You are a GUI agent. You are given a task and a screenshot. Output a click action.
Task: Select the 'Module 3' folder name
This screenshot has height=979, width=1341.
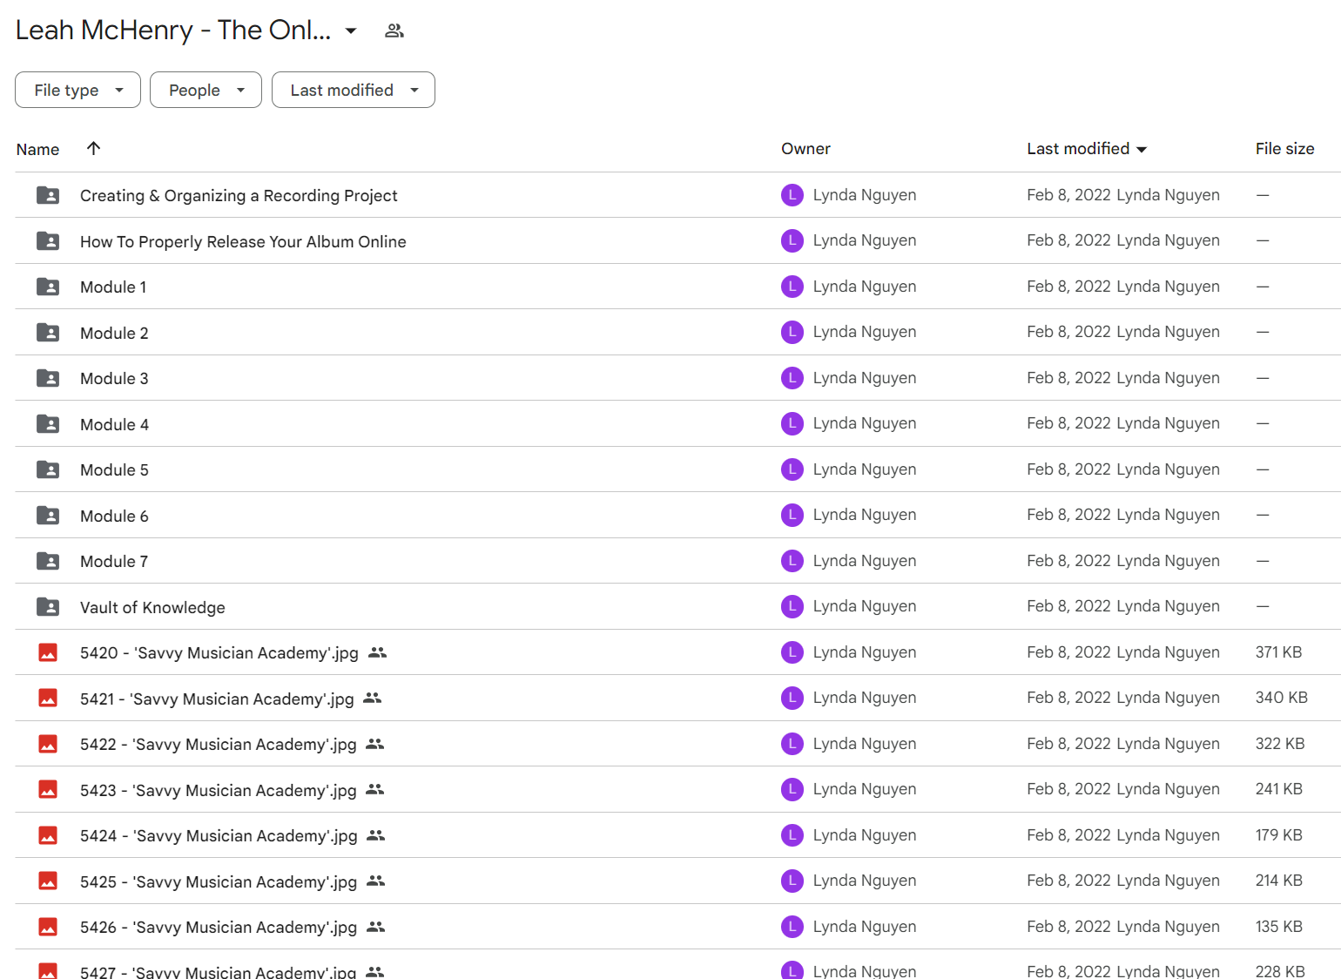point(114,379)
